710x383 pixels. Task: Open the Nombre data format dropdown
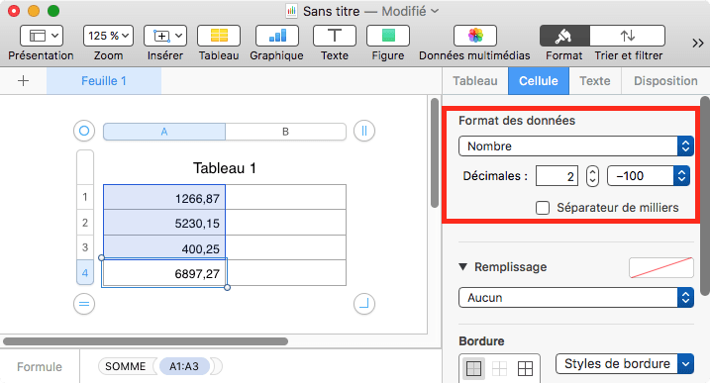pos(576,146)
